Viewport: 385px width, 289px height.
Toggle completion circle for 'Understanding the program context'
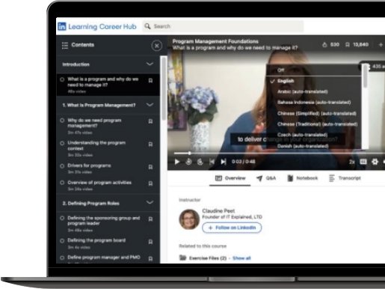click(62, 143)
